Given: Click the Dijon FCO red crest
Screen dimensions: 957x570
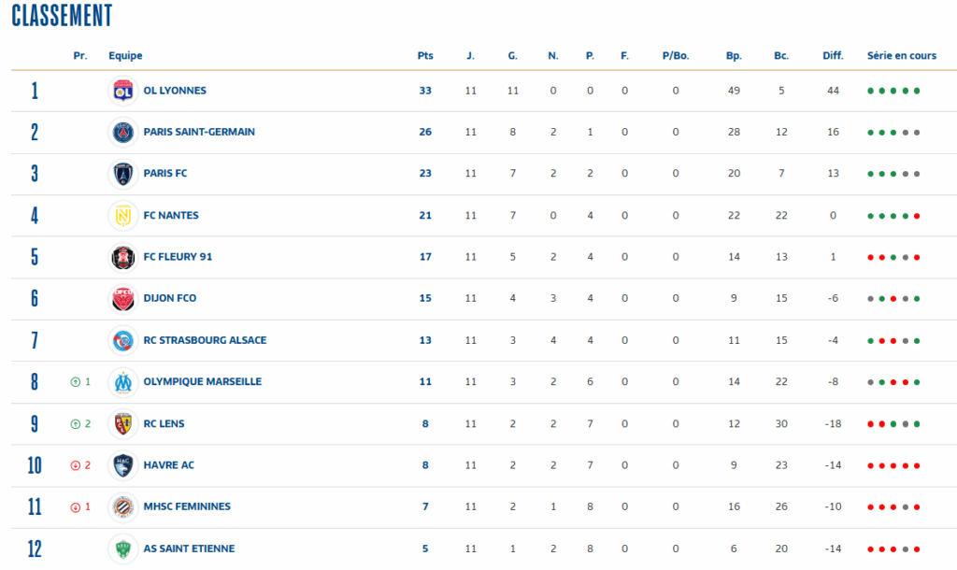Looking at the screenshot, I should coord(122,298).
